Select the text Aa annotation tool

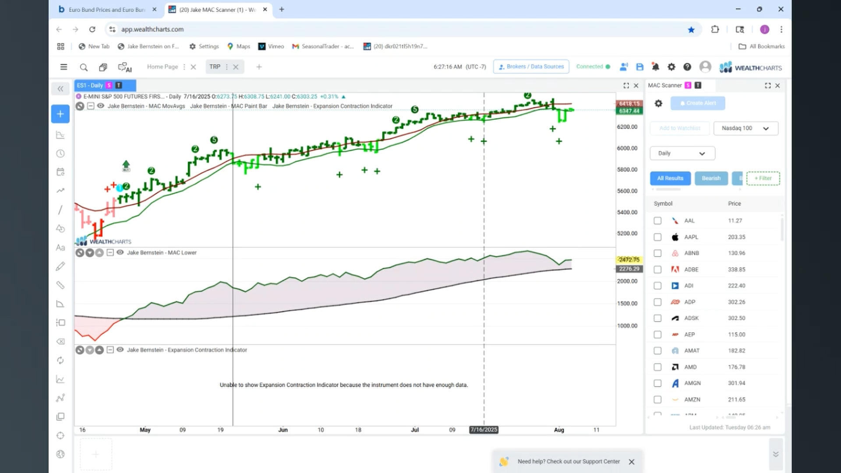[x=60, y=247]
